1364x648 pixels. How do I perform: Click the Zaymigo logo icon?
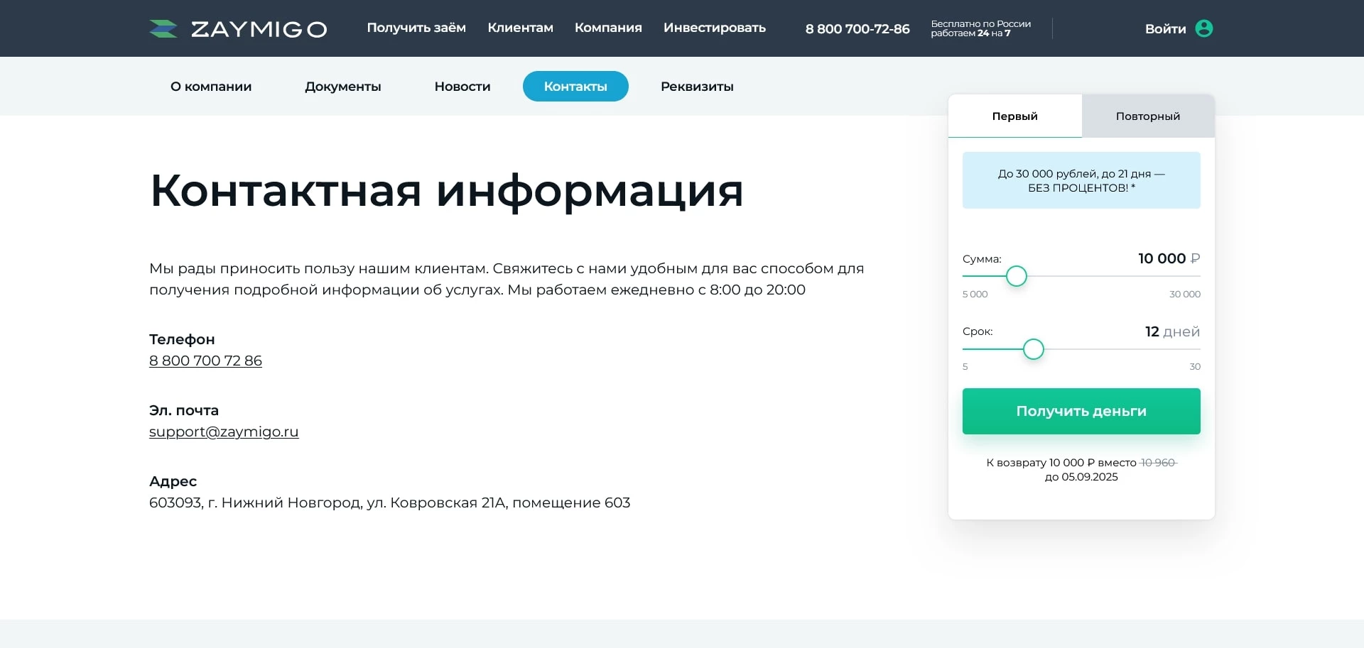(163, 28)
